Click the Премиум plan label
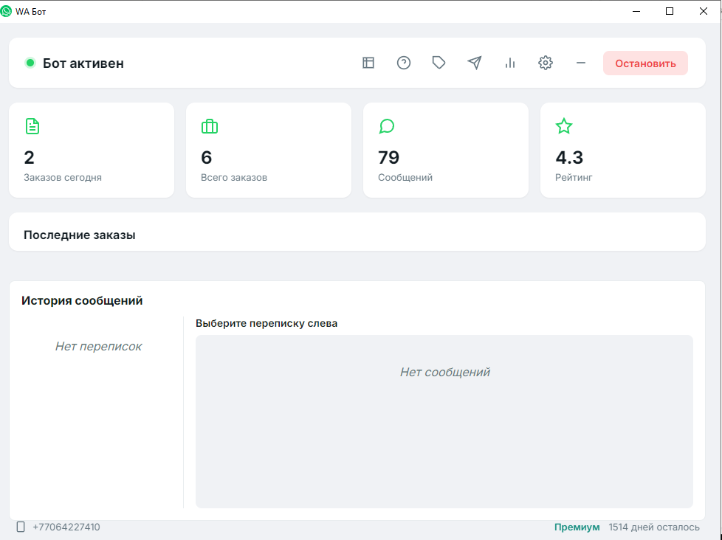 point(577,527)
